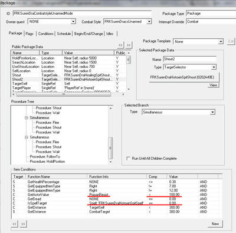Image resolution: width=236 pixels, height=233 pixels.
Task: Sort package data by Name column
Action: [25, 52]
